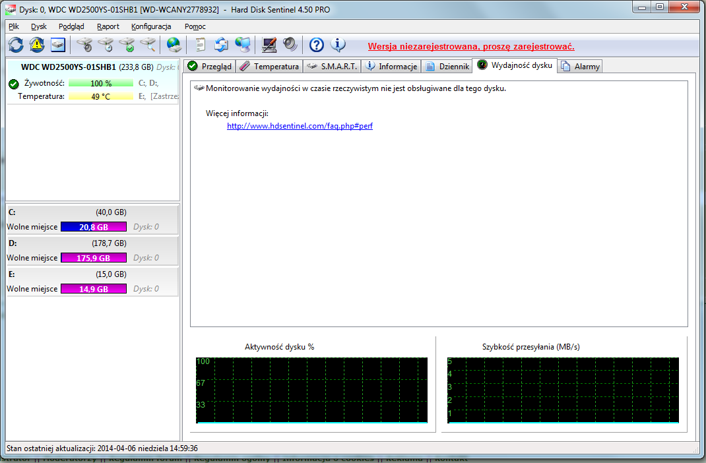Screen dimensions: 706x463
Task: Click the status bar last update text
Action: click(102, 448)
